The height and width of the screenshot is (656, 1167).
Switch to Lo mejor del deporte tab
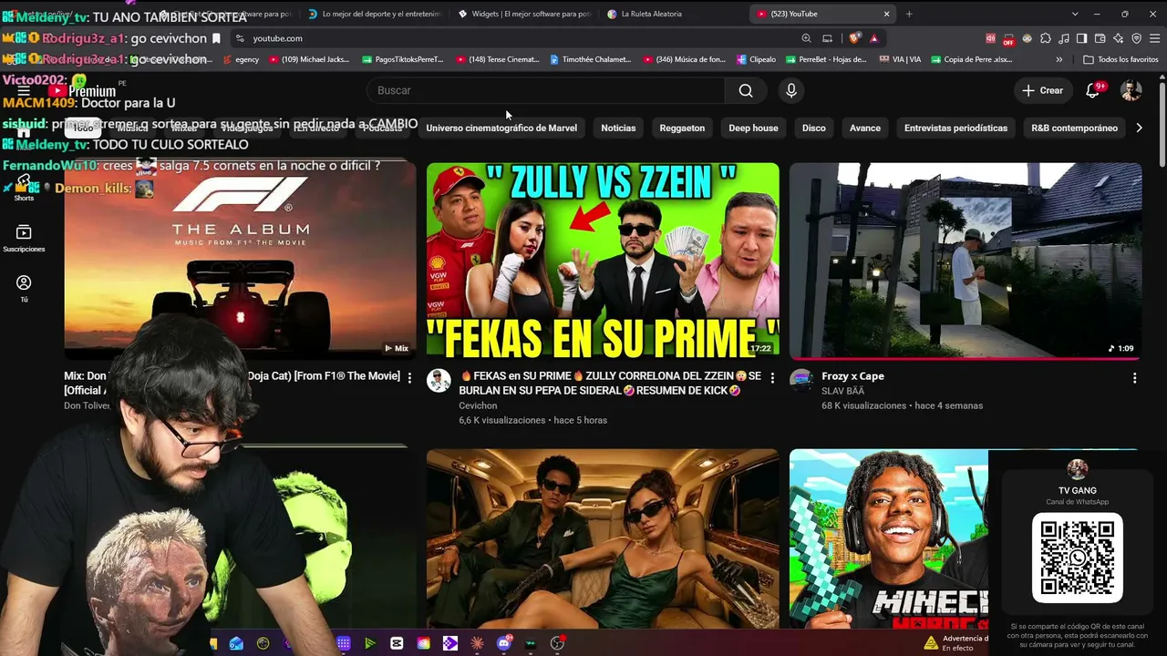click(375, 14)
